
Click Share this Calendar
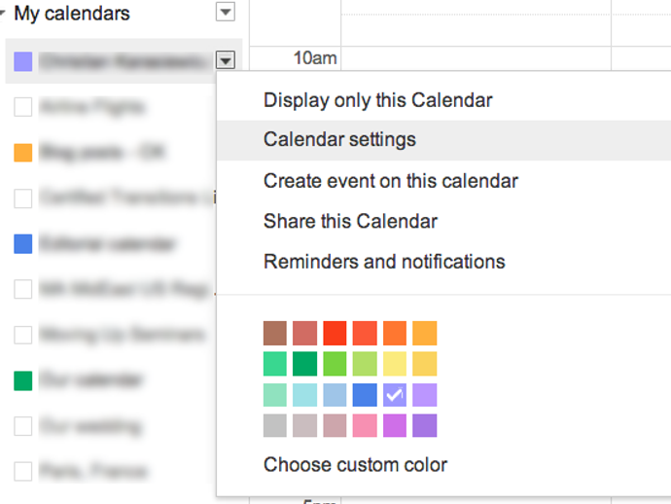click(350, 222)
